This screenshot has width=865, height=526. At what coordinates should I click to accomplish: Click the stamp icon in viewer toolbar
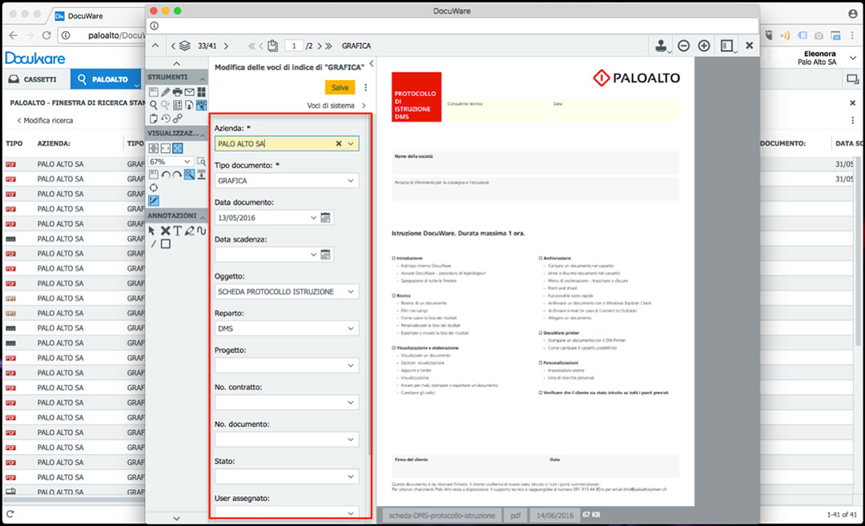point(661,46)
